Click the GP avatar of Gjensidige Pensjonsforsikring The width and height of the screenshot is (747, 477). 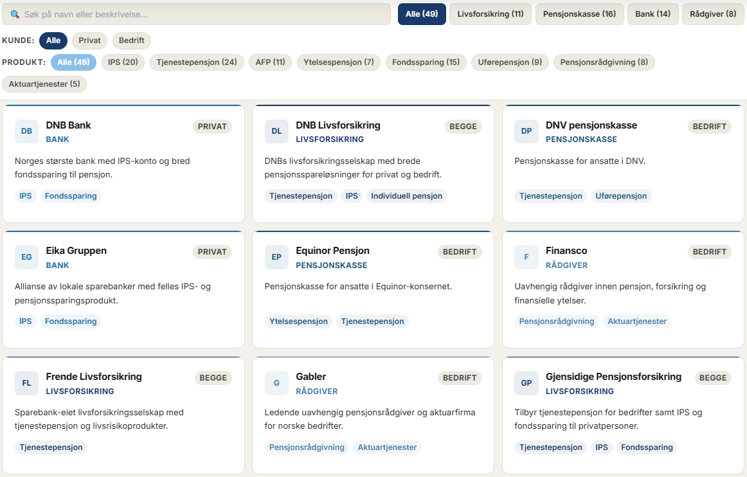point(526,383)
